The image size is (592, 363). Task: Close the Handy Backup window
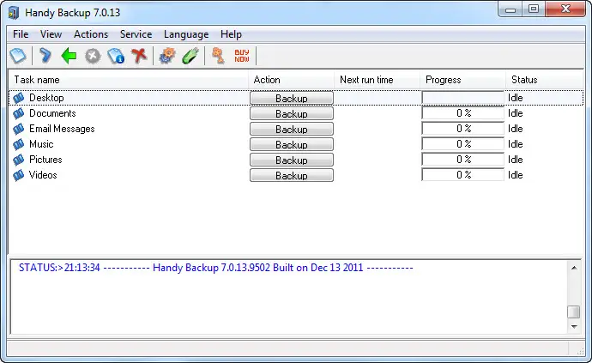pos(565,9)
